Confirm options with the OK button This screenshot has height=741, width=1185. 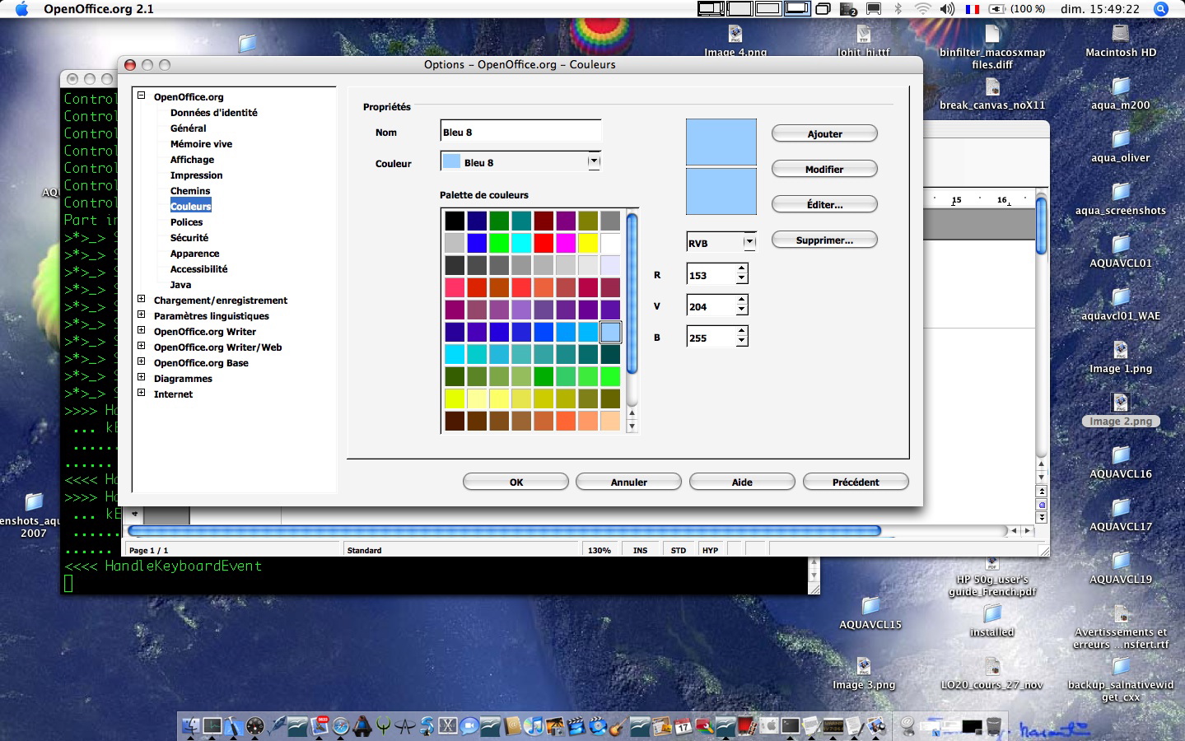(516, 482)
